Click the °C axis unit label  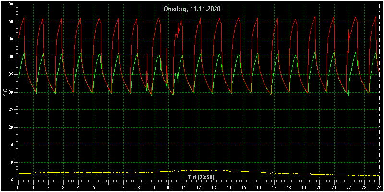5,92
